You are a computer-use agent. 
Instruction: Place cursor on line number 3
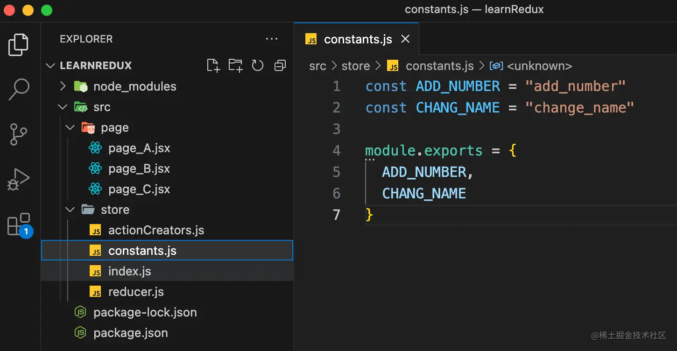click(336, 129)
